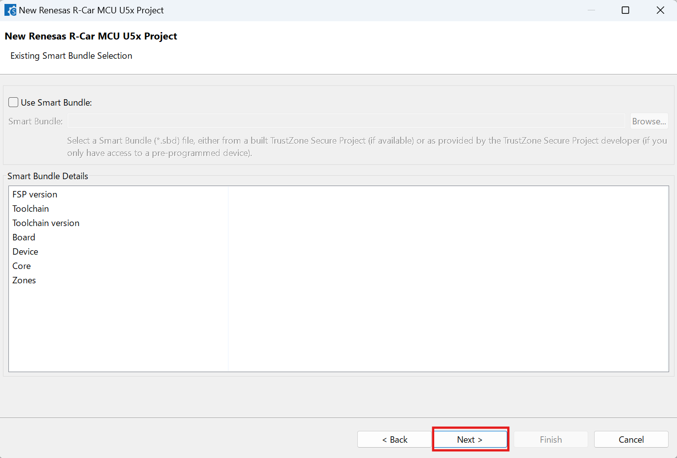Click the e2 studio icon in title bar
Image resolution: width=677 pixels, height=458 pixels.
(x=10, y=10)
